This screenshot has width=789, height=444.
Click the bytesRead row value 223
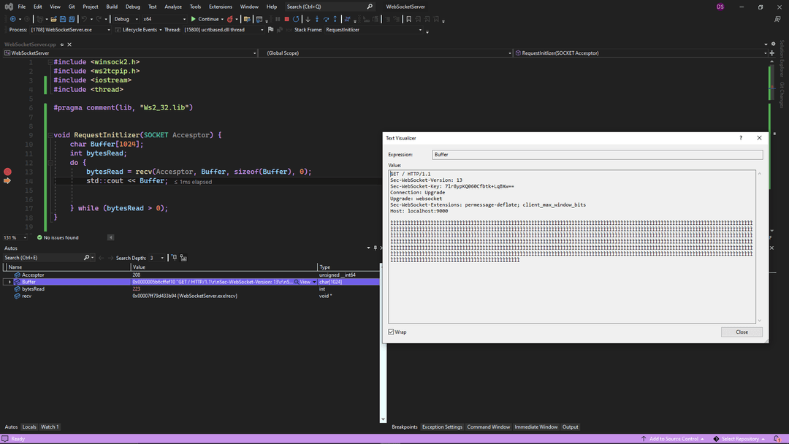click(x=137, y=289)
